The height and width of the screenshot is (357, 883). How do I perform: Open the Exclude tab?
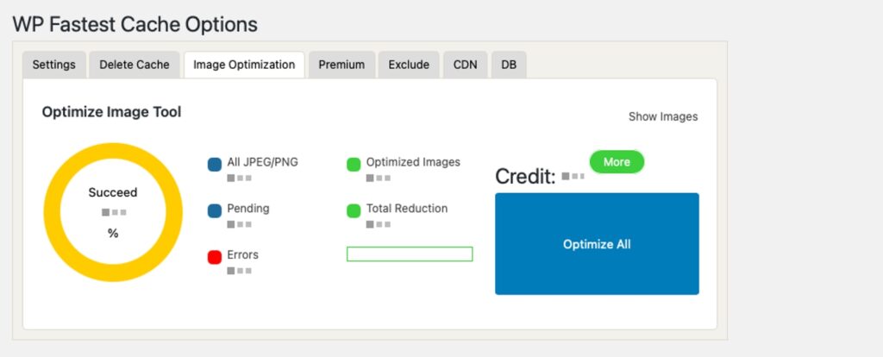pos(409,65)
